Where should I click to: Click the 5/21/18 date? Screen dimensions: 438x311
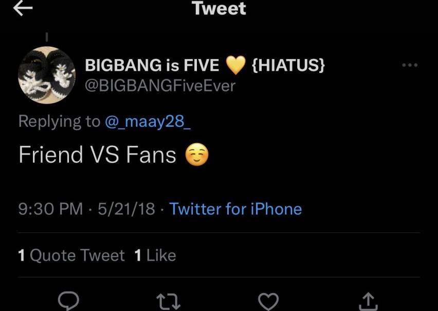point(123,209)
